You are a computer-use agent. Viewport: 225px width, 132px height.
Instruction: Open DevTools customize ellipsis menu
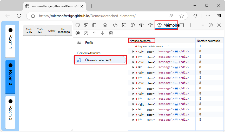tap(202, 25)
